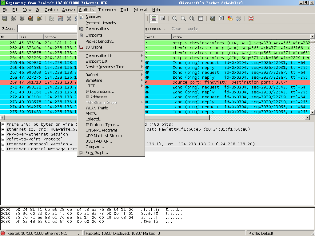Open Coloring Rules from the toolbar
315x236 pixels.
(230, 18)
